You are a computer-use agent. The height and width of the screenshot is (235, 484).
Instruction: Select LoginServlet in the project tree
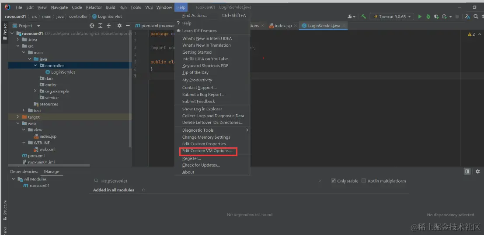tap(63, 72)
